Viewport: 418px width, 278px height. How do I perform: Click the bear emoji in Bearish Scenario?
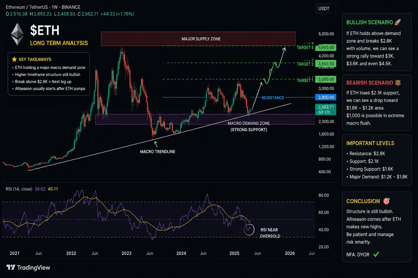tap(398, 83)
